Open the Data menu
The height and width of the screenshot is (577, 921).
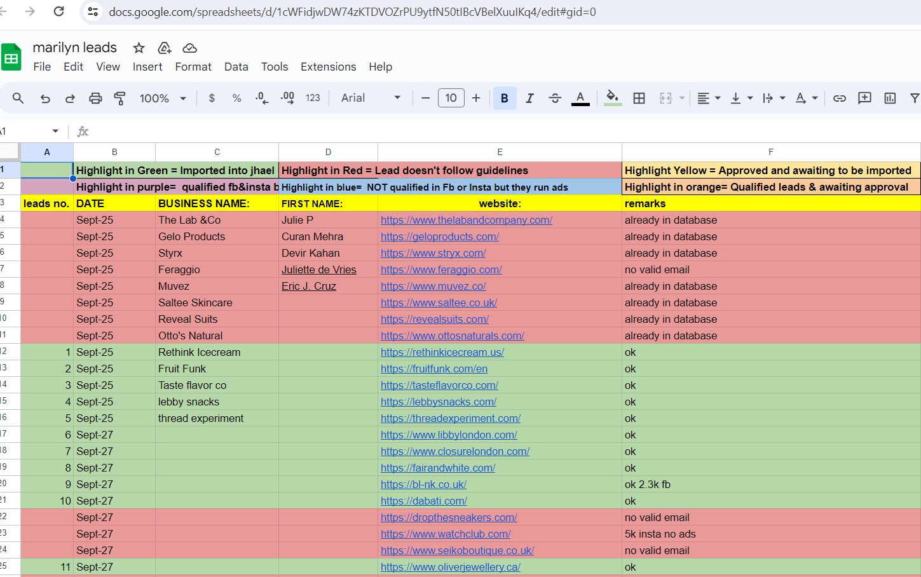[236, 67]
